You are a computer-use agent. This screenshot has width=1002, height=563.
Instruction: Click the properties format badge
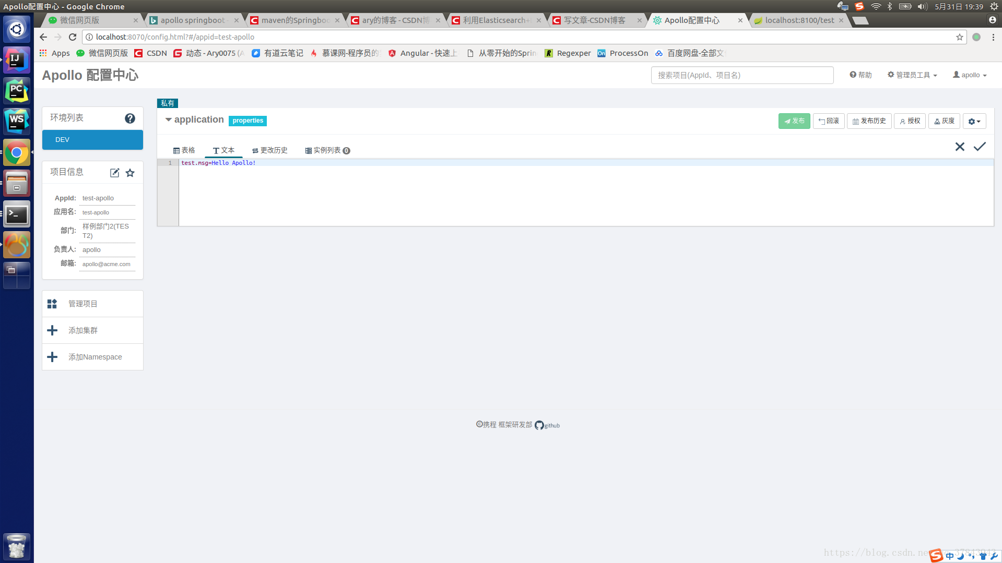click(x=247, y=121)
